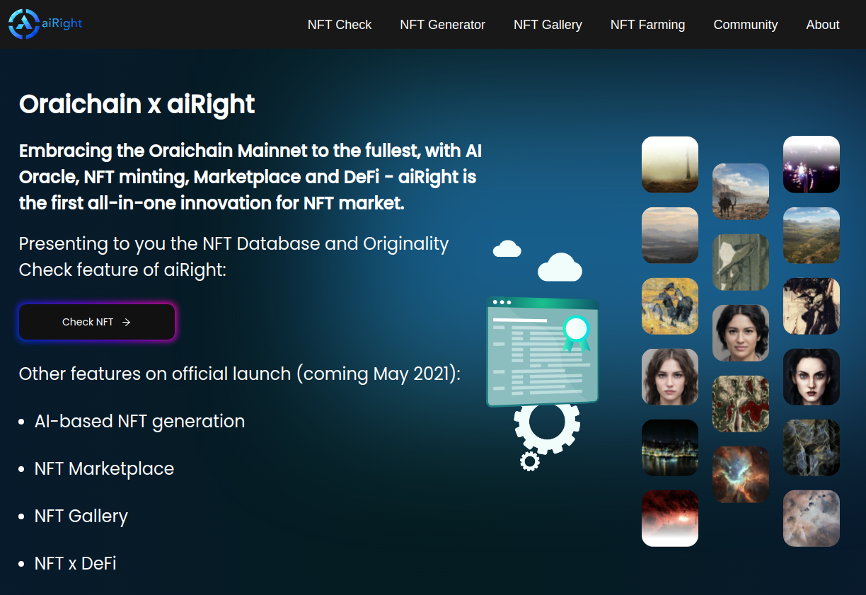Viewport: 866px width, 595px height.
Task: Open the purple sparkle lights thumbnail
Action: [x=812, y=164]
